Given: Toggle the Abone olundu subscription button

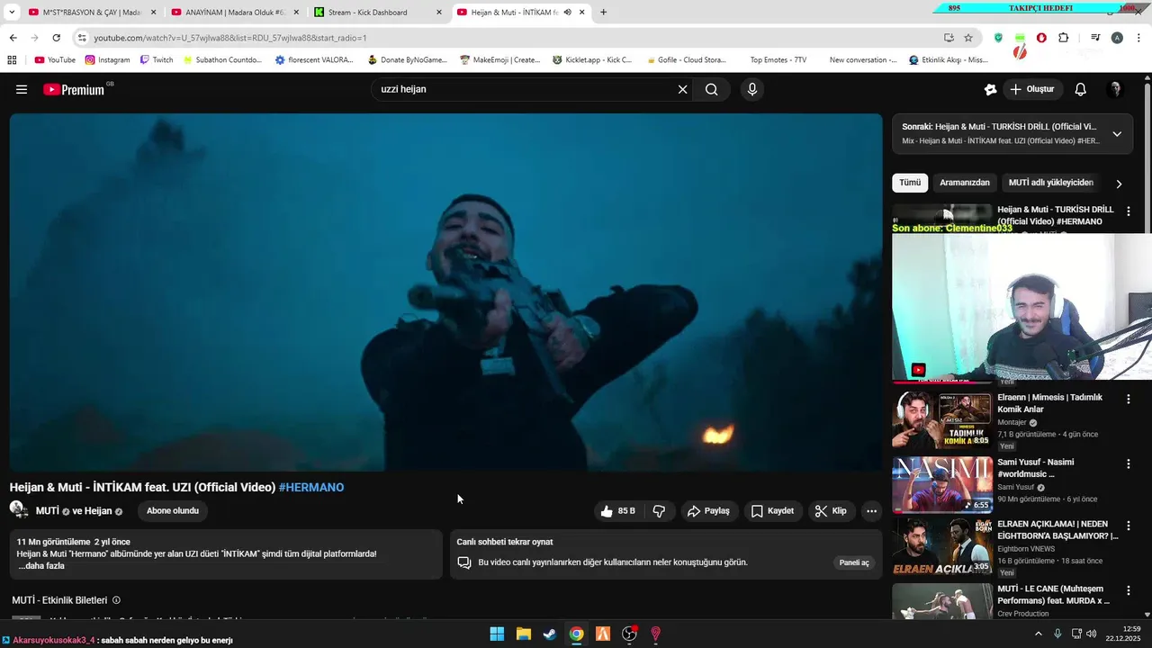Looking at the screenshot, I should click(173, 510).
